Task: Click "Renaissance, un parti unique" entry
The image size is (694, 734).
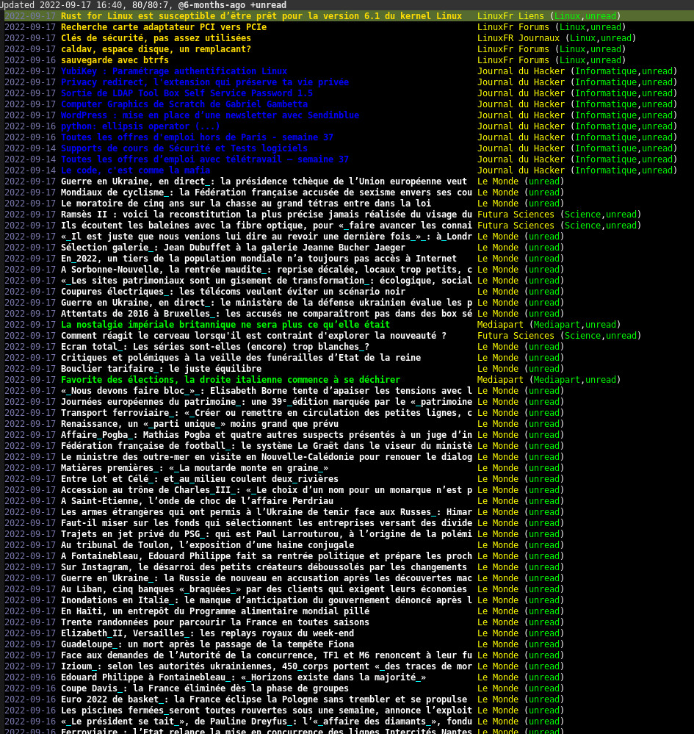Action: pyautogui.click(x=200, y=424)
